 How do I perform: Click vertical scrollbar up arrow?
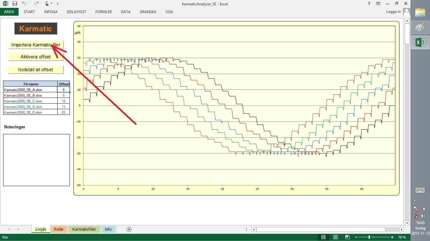[x=407, y=21]
